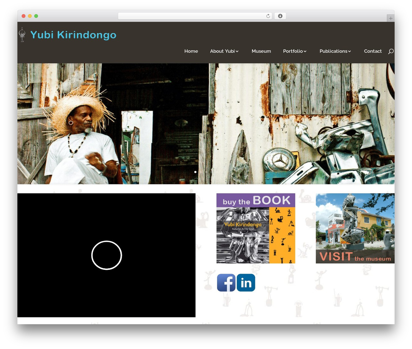Screen dimensions: 412x349
Task: Expand the Publications submenu
Action: pos(335,51)
